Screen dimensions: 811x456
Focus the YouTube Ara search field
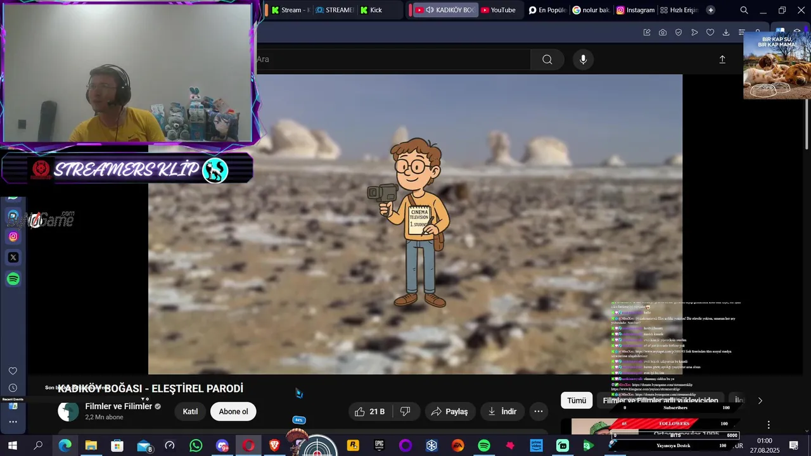tap(393, 60)
